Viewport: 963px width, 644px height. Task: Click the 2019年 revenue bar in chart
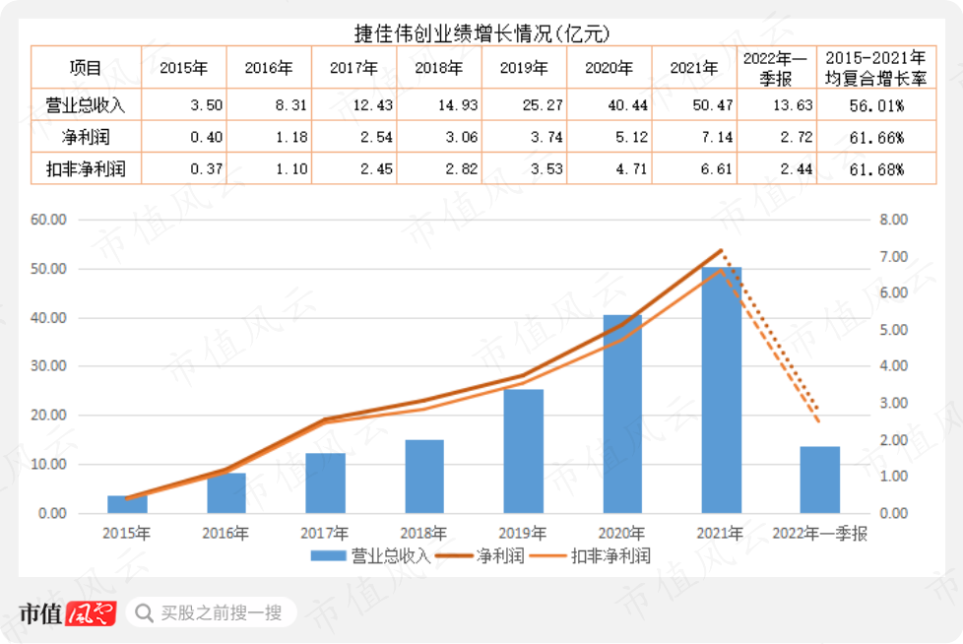(523, 451)
